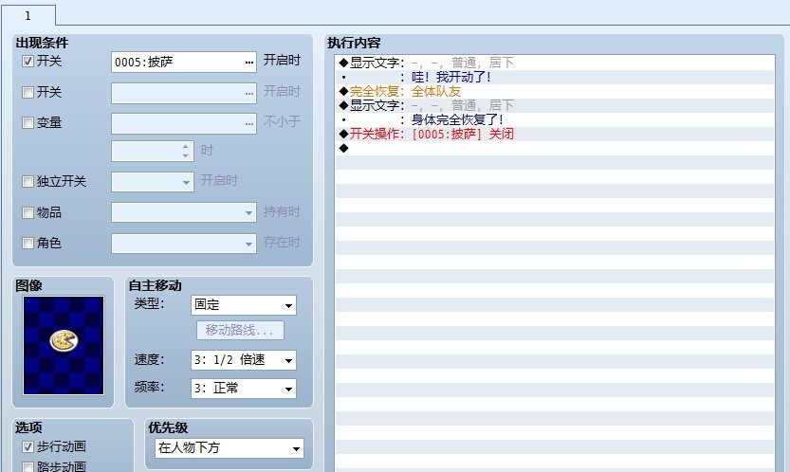This screenshot has width=790, height=472.
Task: Enable the 物品 condition checkbox
Action: coord(28,212)
